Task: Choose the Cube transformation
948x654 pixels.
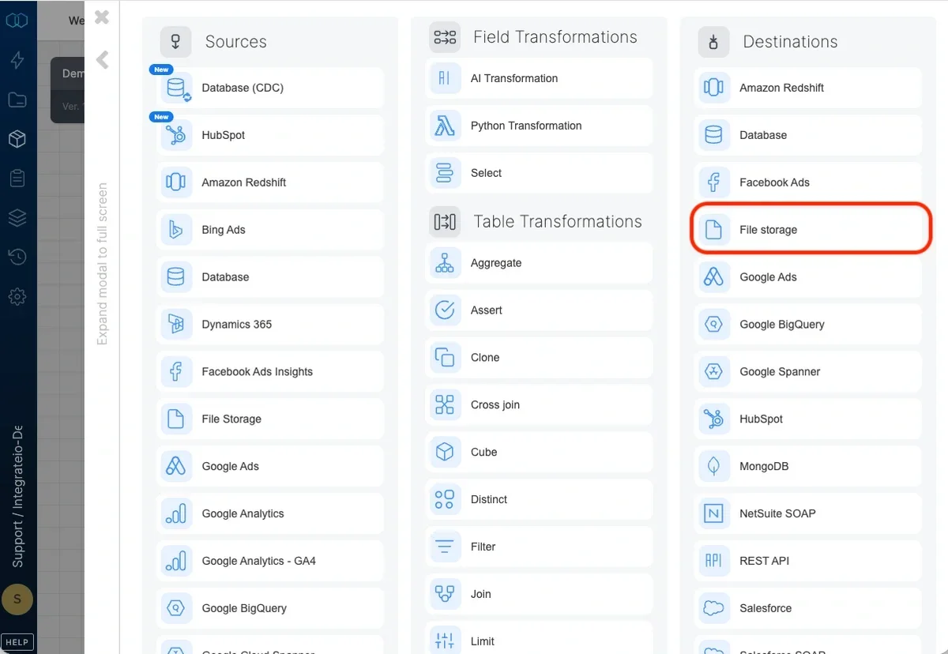Action: point(540,453)
